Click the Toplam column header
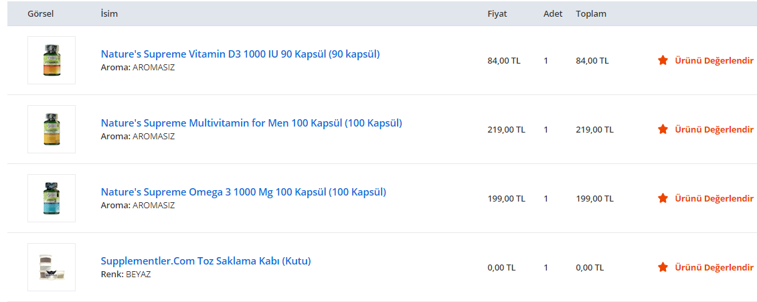The width and height of the screenshot is (757, 302). pos(590,13)
